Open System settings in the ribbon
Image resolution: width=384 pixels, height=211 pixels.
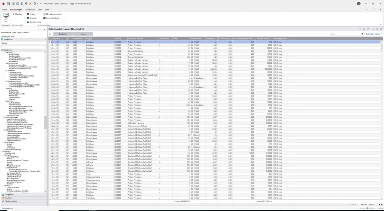[31, 14]
